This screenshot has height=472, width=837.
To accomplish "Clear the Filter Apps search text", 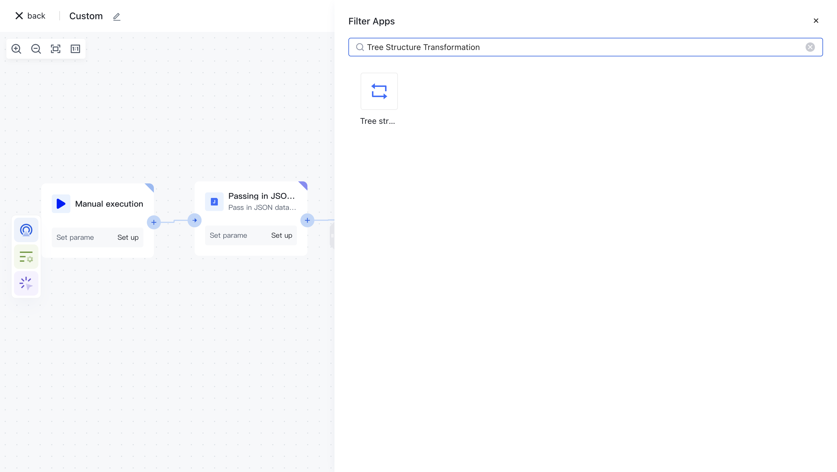I will point(810,47).
